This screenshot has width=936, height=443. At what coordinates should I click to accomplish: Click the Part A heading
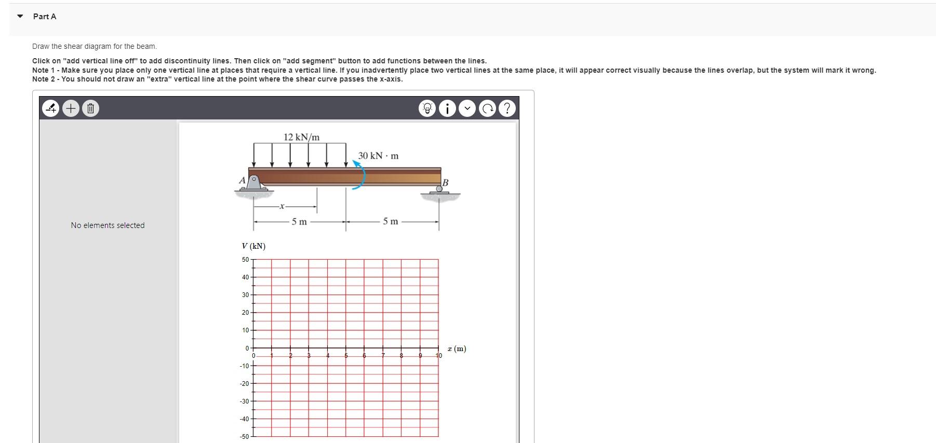click(45, 17)
